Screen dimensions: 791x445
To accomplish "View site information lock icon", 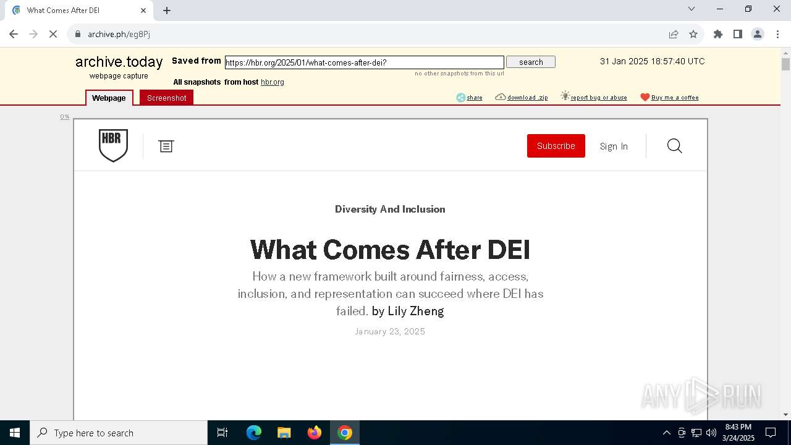I will click(78, 34).
